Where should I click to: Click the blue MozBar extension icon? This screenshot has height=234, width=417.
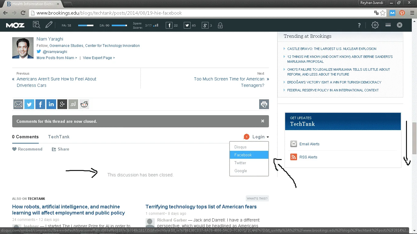click(x=393, y=13)
